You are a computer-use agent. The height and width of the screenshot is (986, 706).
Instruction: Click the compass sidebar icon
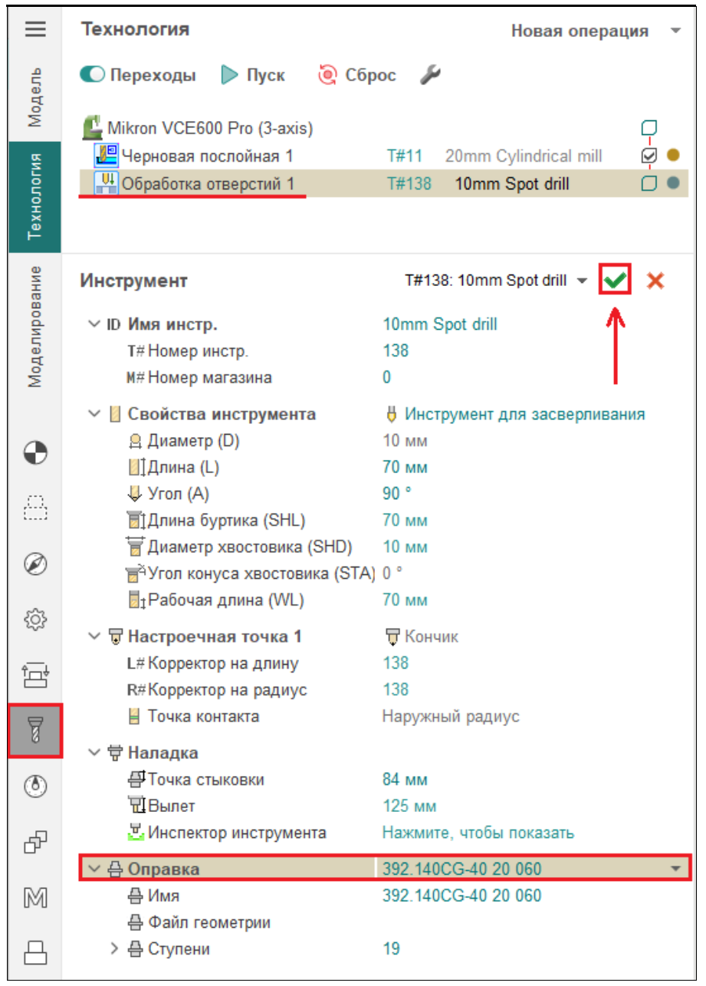coord(35,564)
